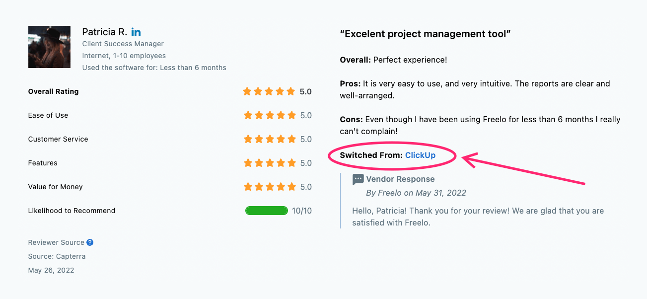647x299 pixels.
Task: Click Patricia's profile photo
Action: (x=49, y=47)
